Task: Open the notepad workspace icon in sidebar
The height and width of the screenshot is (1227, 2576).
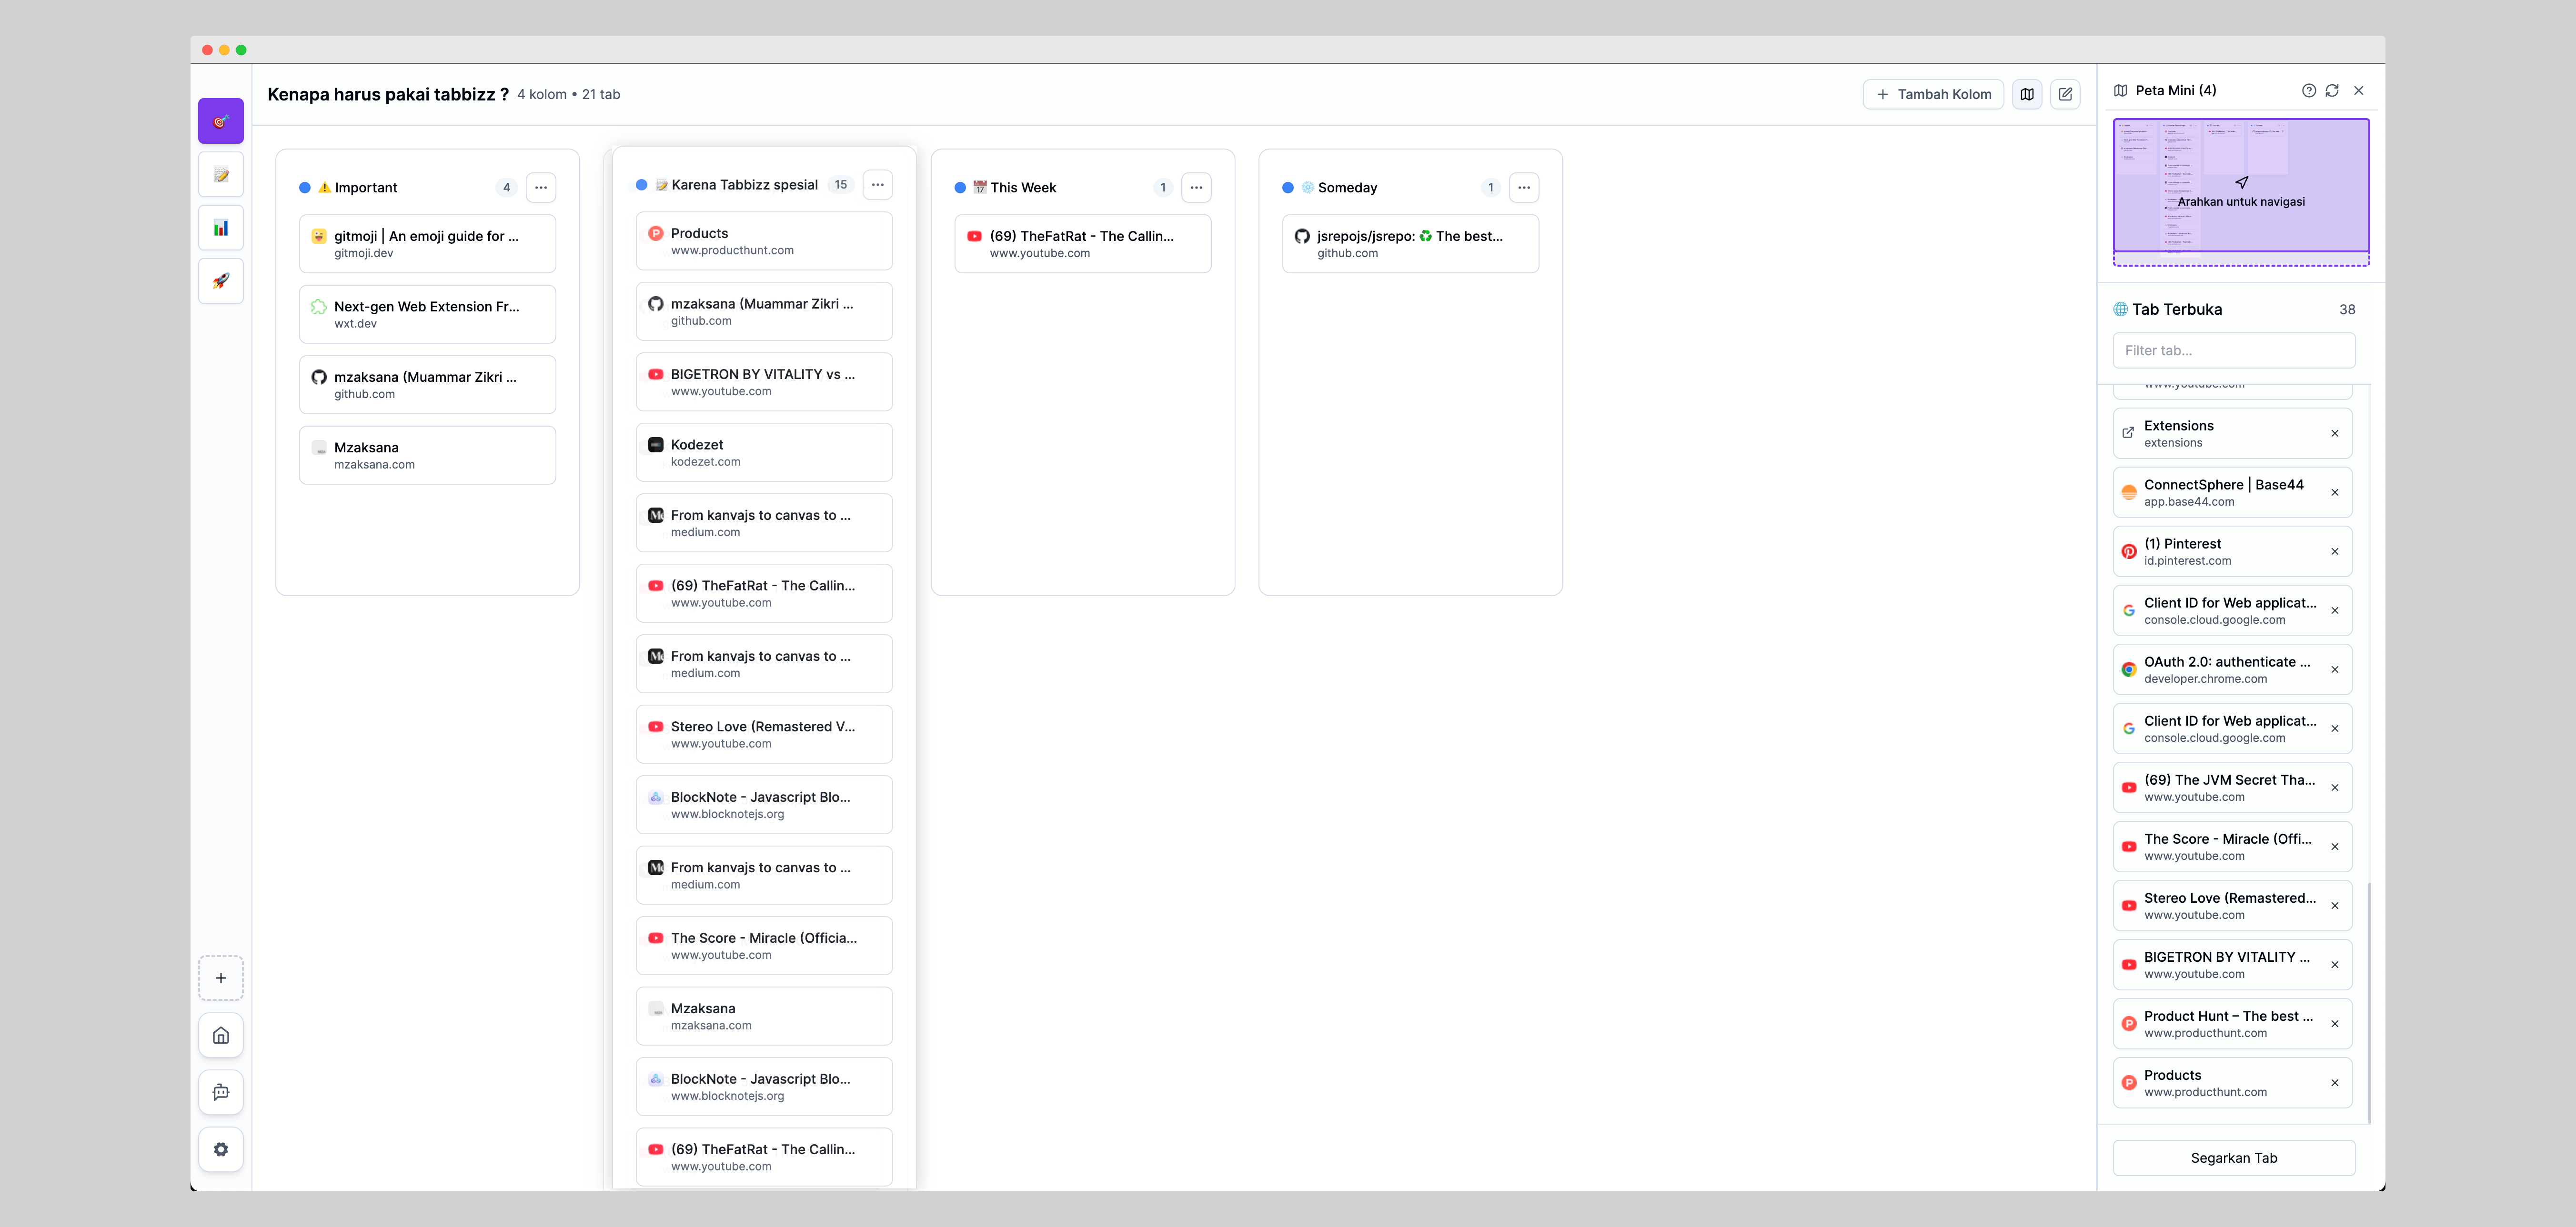Action: pos(221,175)
